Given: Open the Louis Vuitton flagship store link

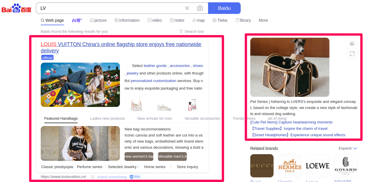Looking at the screenshot, I should pos(121,44).
